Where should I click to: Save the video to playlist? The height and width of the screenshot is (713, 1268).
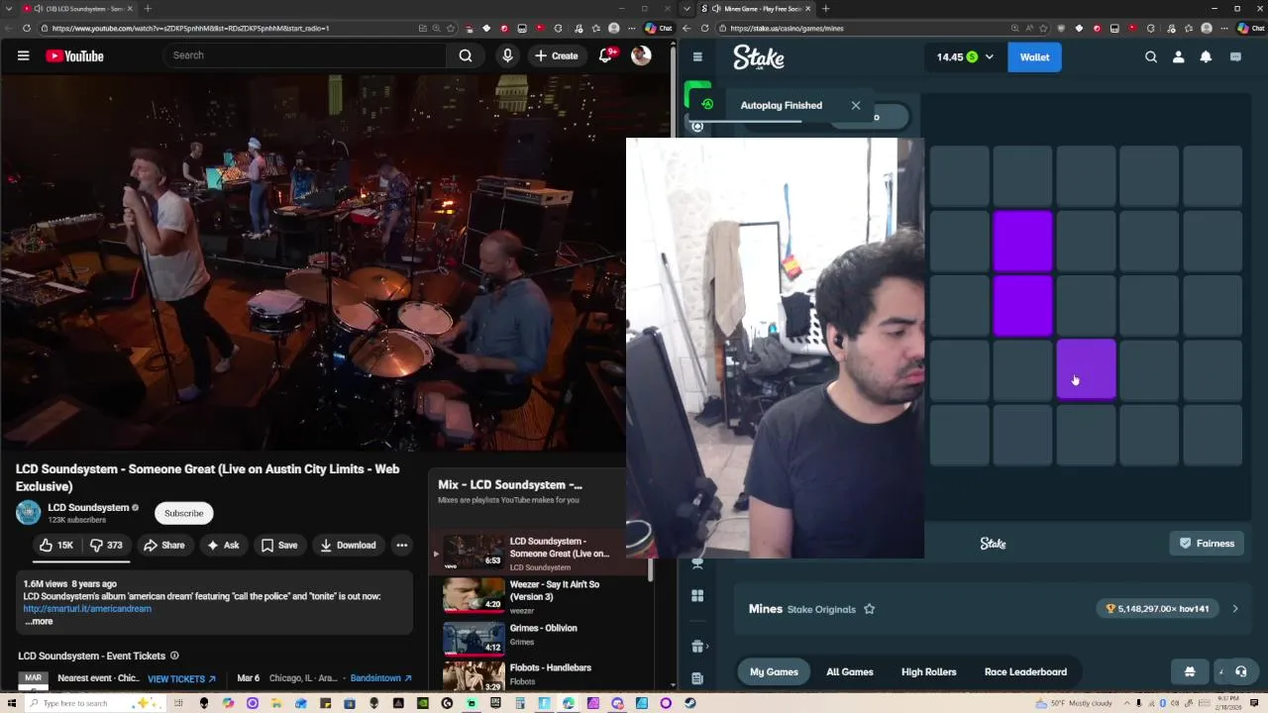(278, 545)
